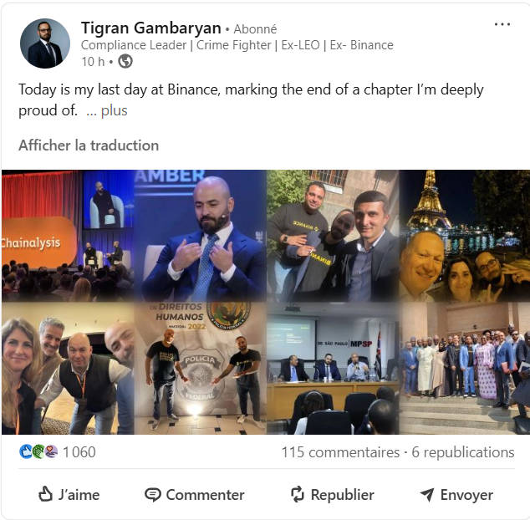This screenshot has height=520, width=530.
Task: Open the three-dot post options menu
Action: coord(502,24)
